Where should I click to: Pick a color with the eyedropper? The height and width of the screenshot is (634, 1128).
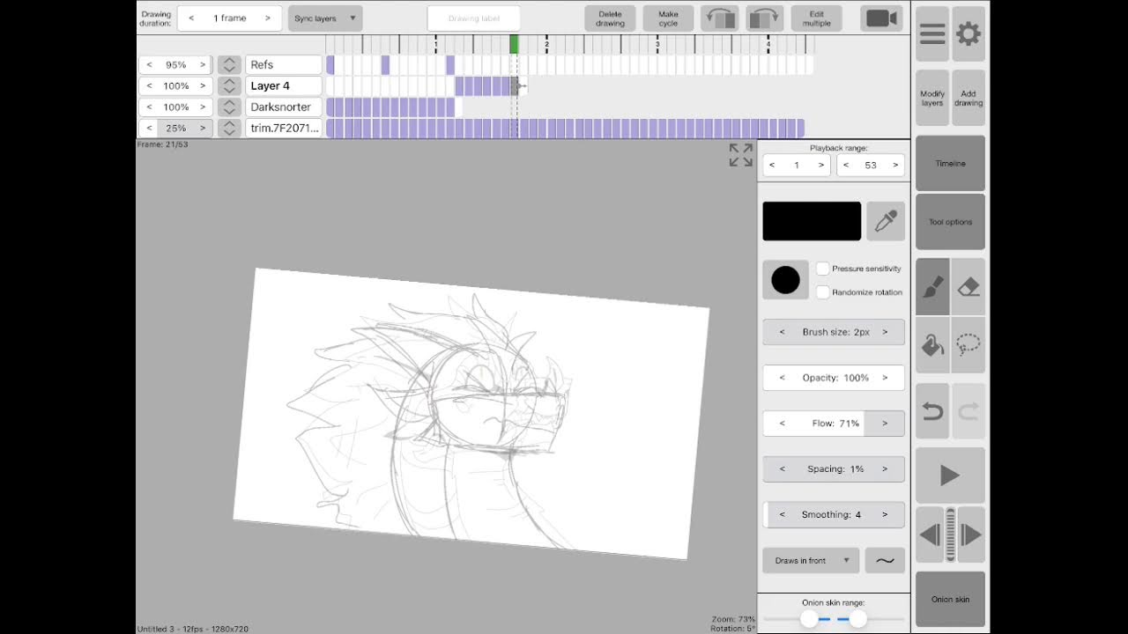pos(886,221)
